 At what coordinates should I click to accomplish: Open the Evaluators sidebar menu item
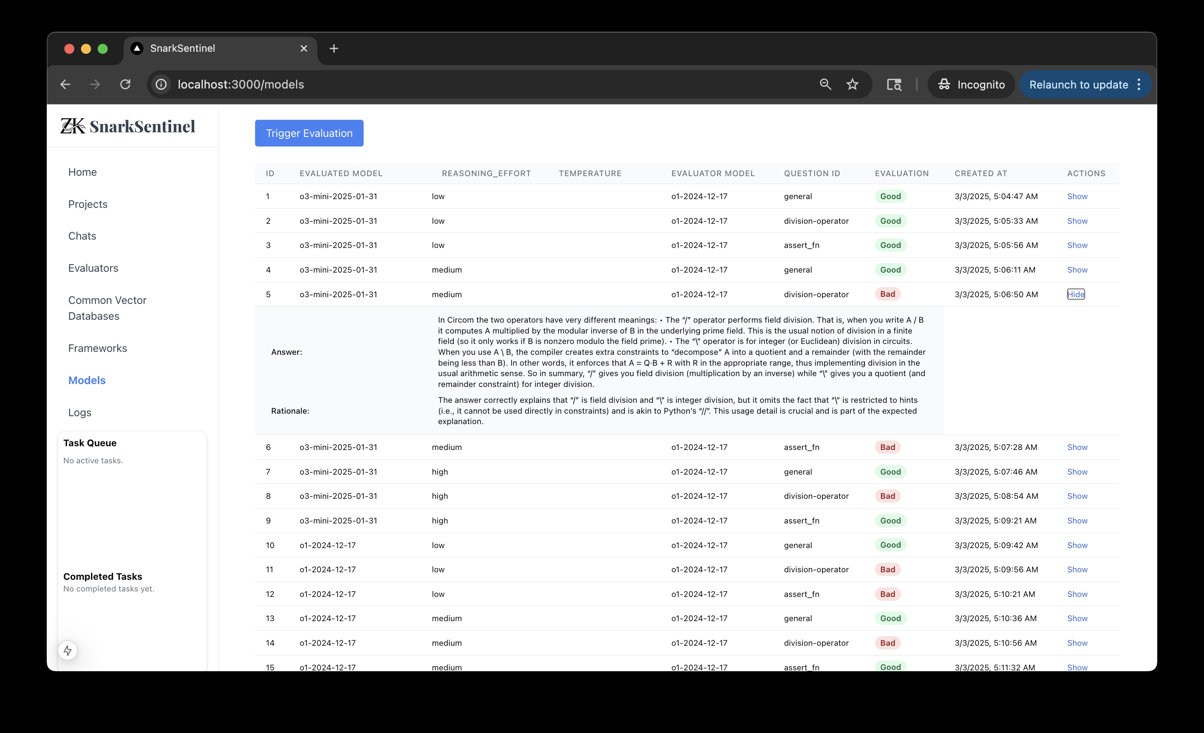coord(94,268)
